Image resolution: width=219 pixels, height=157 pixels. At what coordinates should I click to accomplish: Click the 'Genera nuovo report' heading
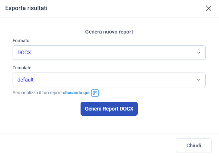109,32
